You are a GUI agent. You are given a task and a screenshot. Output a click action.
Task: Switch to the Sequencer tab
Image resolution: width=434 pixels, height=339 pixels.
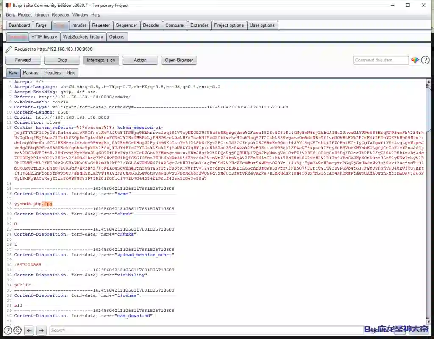(126, 25)
